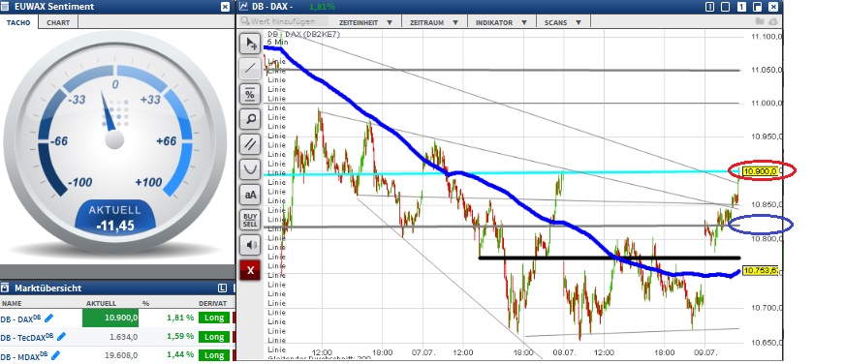
Task: Switch to the TACHO tab
Action: tap(18, 22)
